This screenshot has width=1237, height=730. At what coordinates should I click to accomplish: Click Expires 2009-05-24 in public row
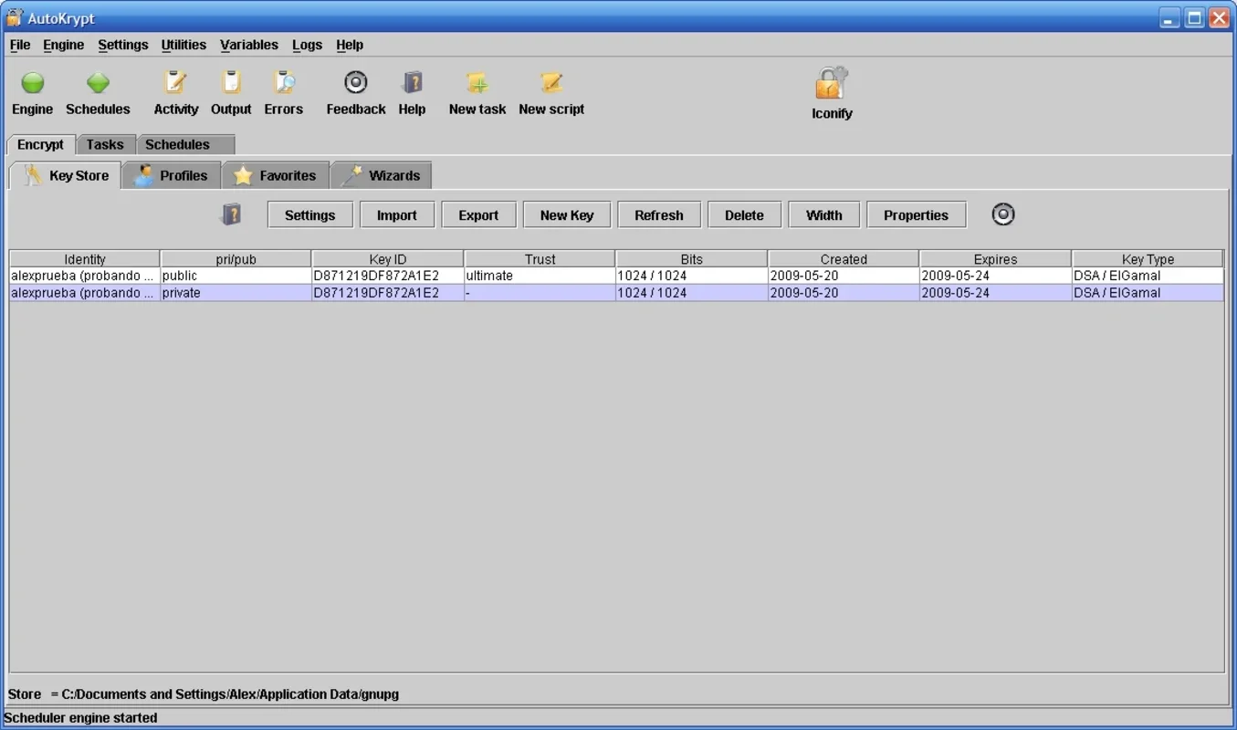tap(995, 276)
